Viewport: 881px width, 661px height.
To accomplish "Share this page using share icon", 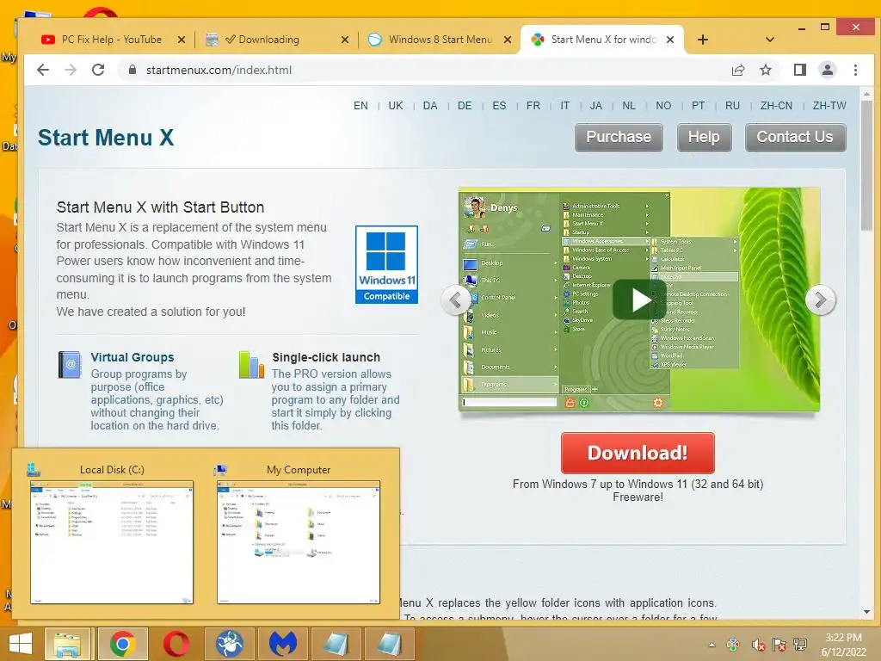I will 737,70.
